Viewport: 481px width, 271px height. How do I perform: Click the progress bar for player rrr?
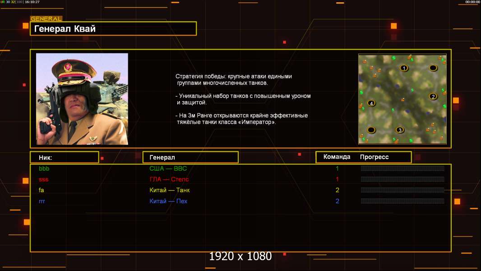click(402, 201)
